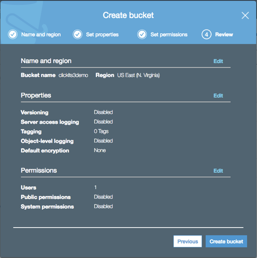Edit the Permissions section
257x258 pixels.
coord(218,171)
